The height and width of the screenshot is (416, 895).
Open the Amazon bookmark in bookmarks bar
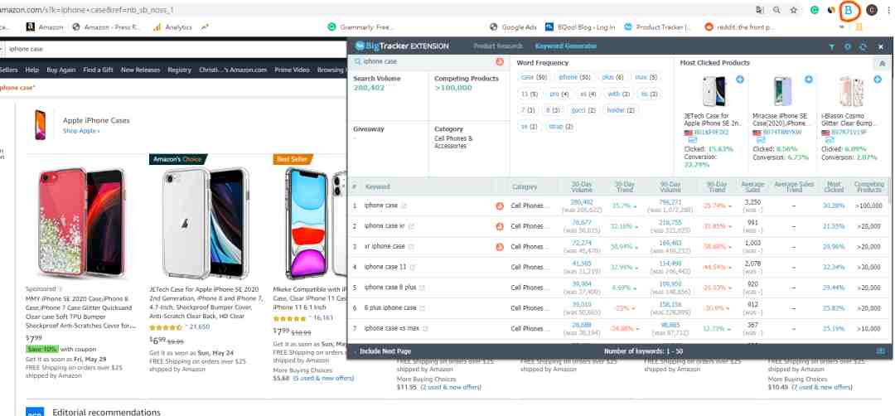(46, 27)
